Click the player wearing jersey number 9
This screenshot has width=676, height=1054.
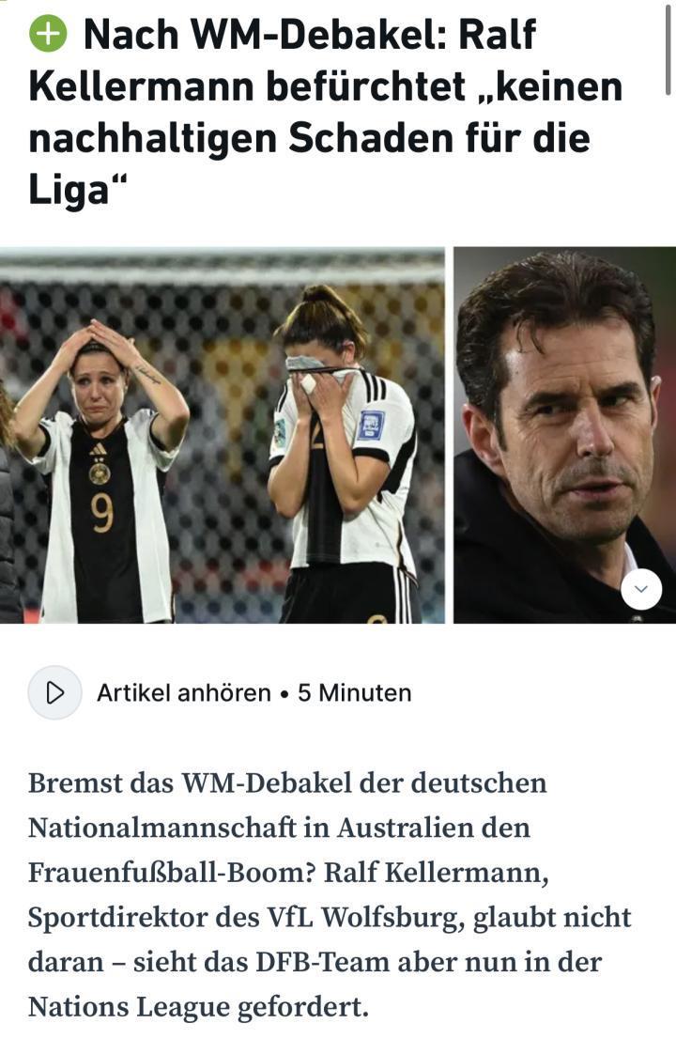pos(100,471)
